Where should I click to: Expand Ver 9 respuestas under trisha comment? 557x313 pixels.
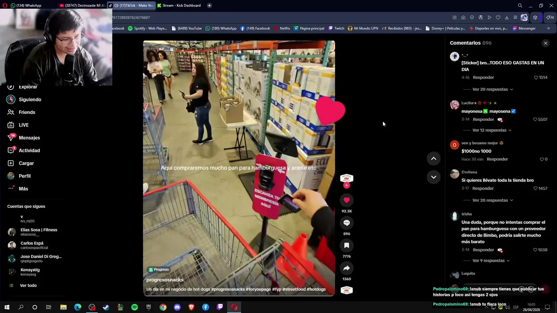click(x=491, y=260)
